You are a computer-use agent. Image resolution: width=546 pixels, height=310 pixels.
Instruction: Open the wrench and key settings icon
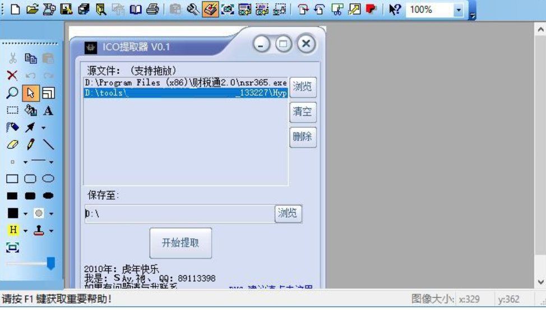pyautogui.click(x=193, y=10)
